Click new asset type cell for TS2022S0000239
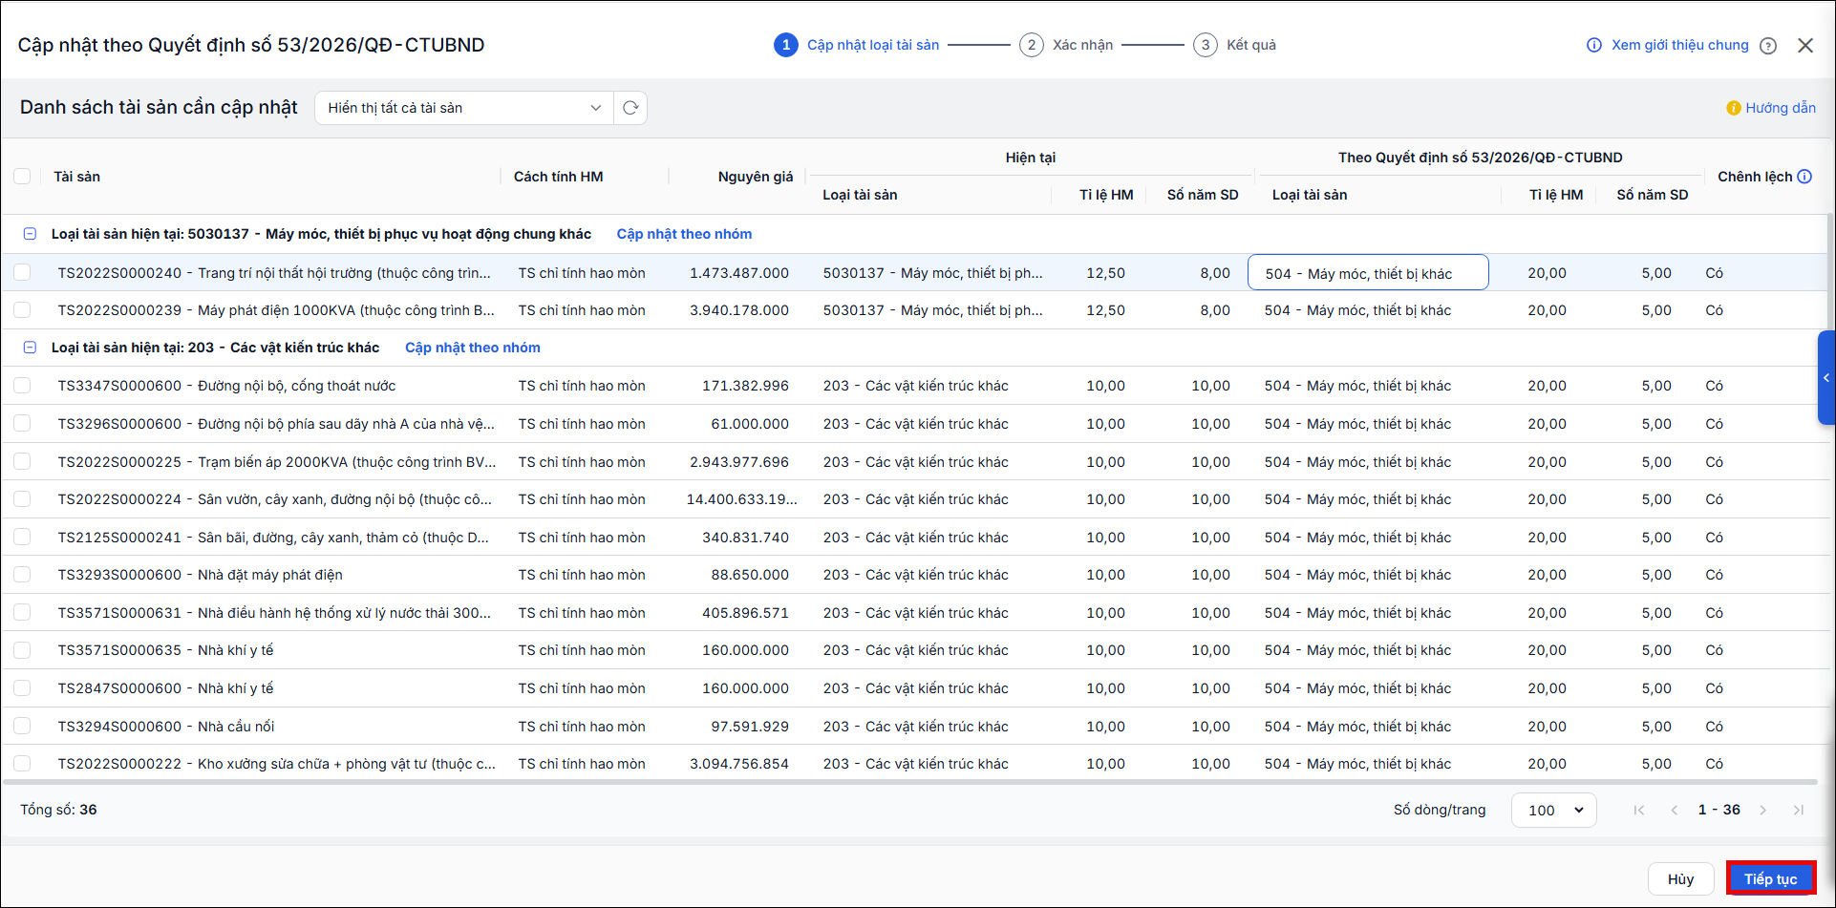This screenshot has height=908, width=1836. click(x=1357, y=310)
